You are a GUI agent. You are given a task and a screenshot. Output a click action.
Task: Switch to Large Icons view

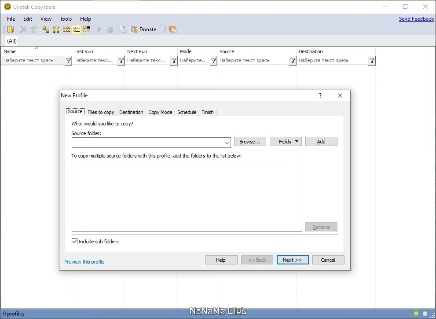tap(46, 29)
